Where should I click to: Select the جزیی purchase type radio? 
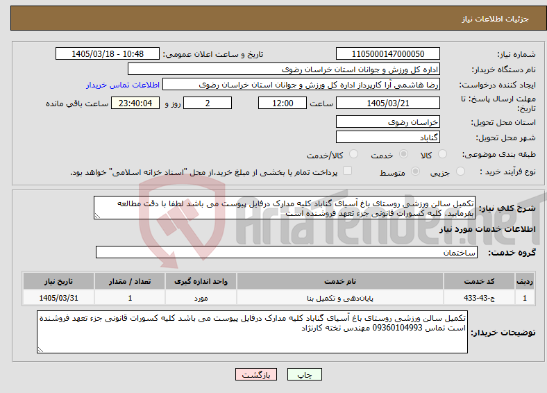[x=460, y=171]
